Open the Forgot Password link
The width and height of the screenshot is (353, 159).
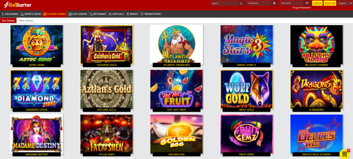(x=301, y=8)
